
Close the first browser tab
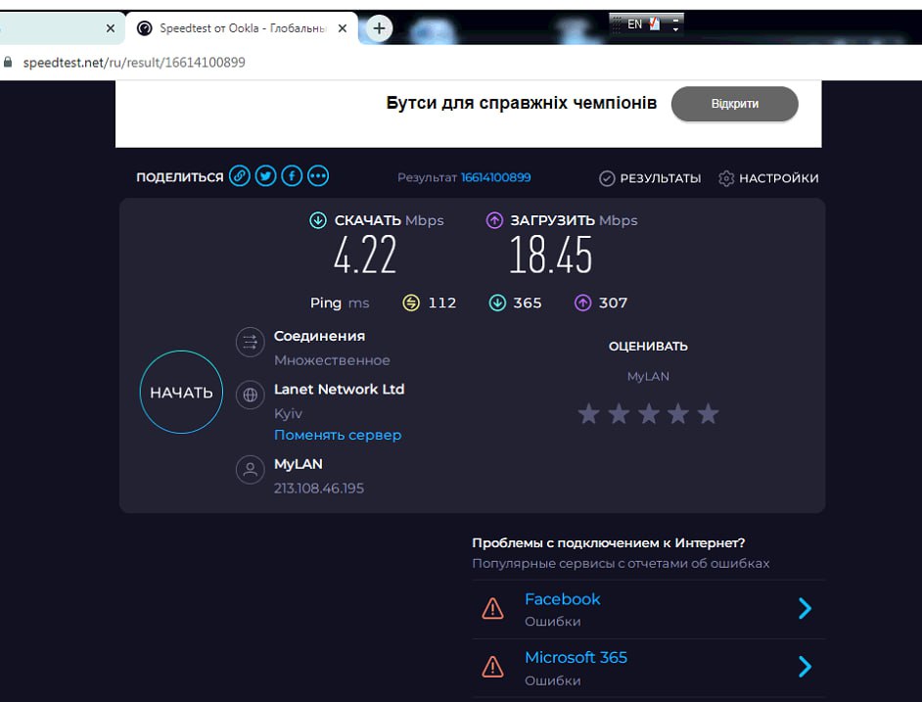coord(111,28)
